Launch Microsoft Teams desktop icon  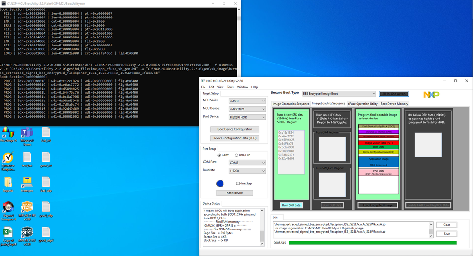click(x=27, y=136)
